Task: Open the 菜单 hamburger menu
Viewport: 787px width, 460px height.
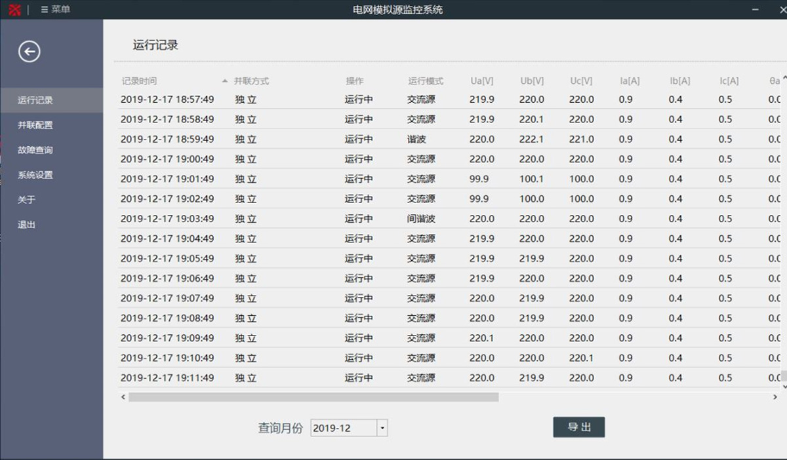Action: 55,10
